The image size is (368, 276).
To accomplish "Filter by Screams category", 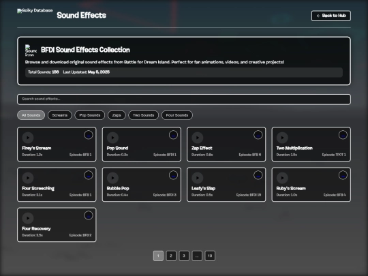I will click(x=59, y=115).
